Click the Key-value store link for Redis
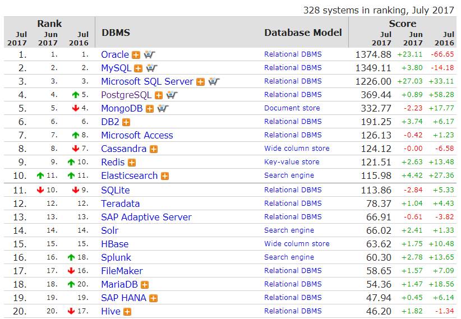The image size is (461, 319). [292, 162]
